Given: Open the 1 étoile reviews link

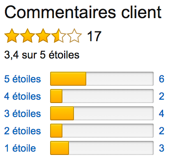Looking at the screenshot, I should pyautogui.click(x=20, y=148).
